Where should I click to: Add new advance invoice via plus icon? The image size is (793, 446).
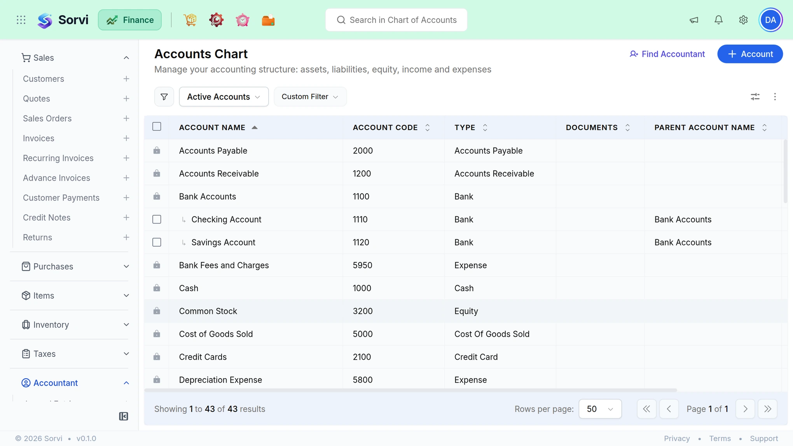(x=126, y=178)
